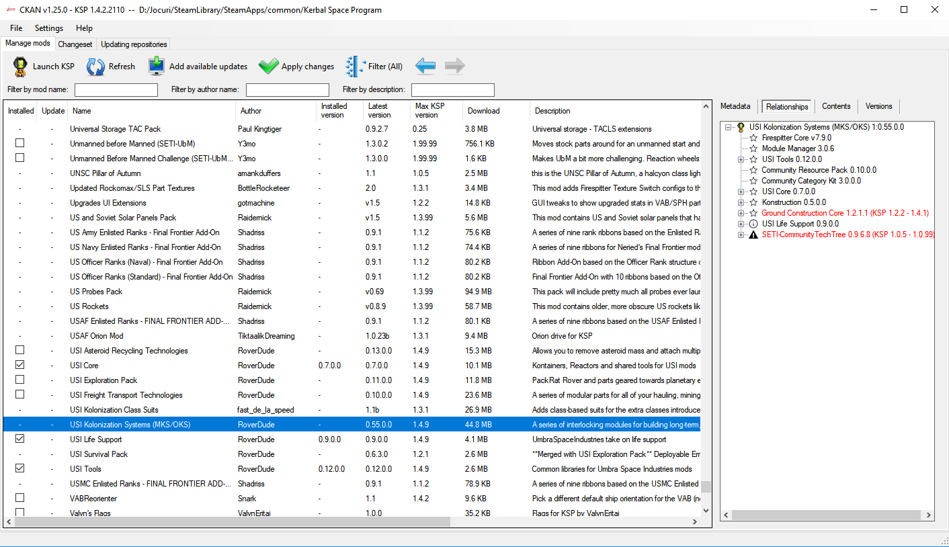Sort by the Name column header
Screen dimensions: 949x547
[x=152, y=111]
